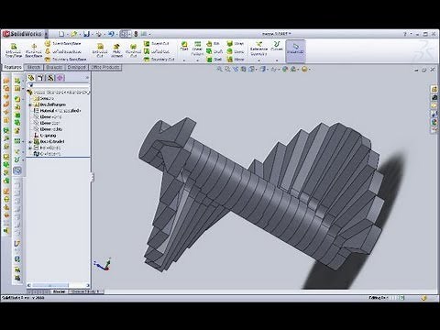Activate Zoom to Area tool

click(227, 70)
